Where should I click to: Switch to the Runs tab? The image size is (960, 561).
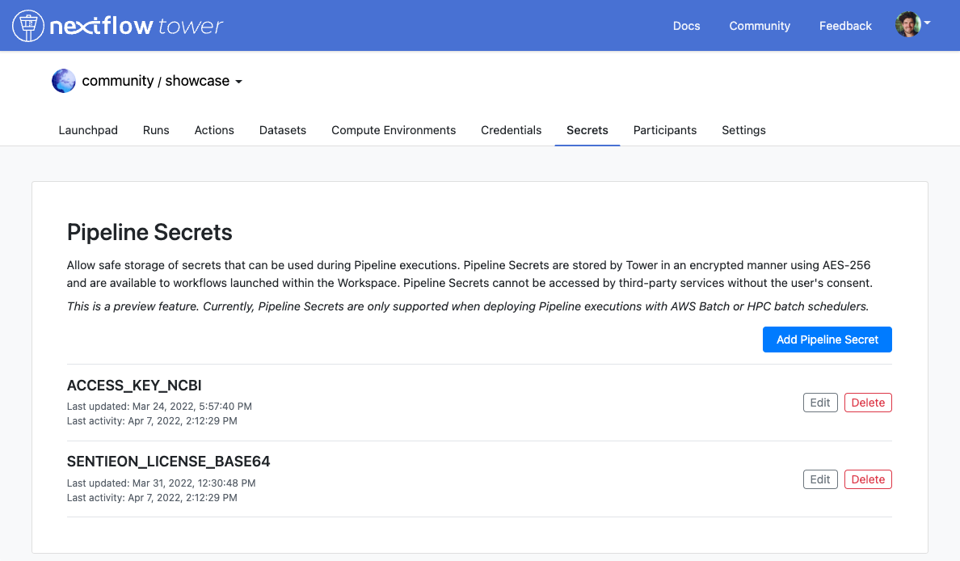pyautogui.click(x=156, y=130)
